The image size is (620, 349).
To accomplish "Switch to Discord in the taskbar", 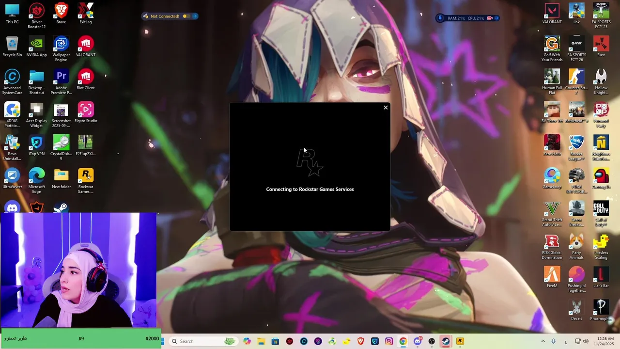I will [x=418, y=341].
